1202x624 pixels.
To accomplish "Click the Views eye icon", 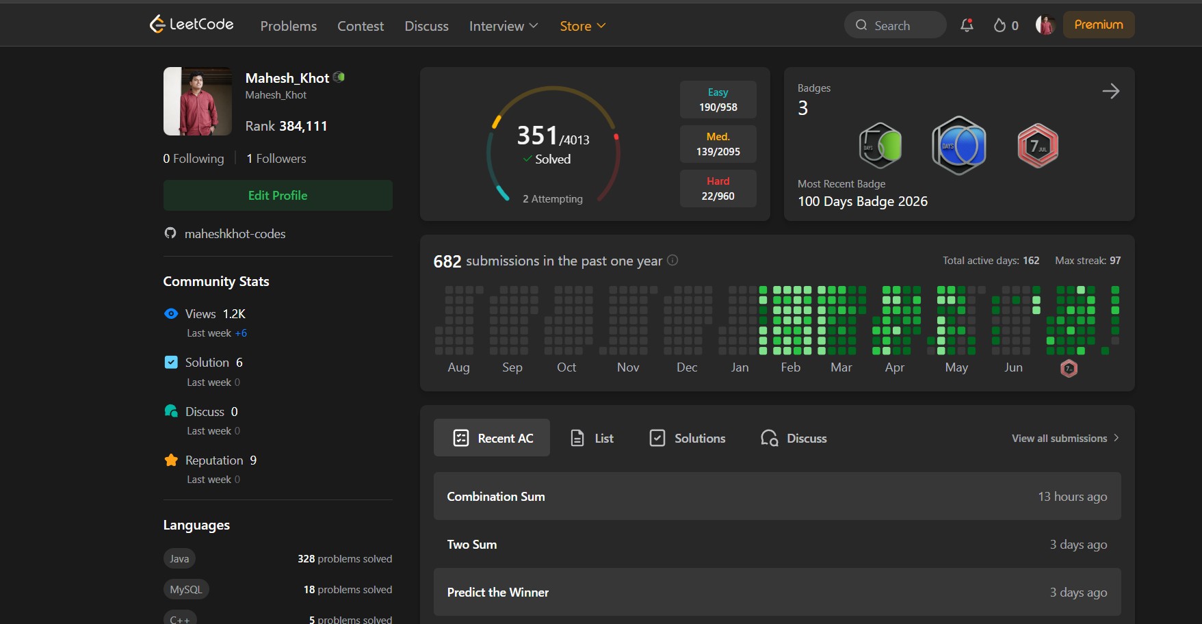I will (171, 313).
